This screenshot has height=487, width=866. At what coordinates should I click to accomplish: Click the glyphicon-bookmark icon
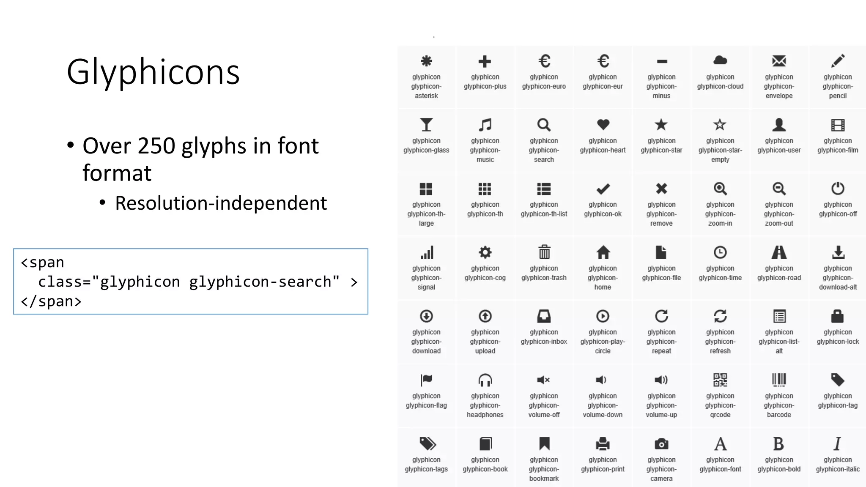coord(544,444)
